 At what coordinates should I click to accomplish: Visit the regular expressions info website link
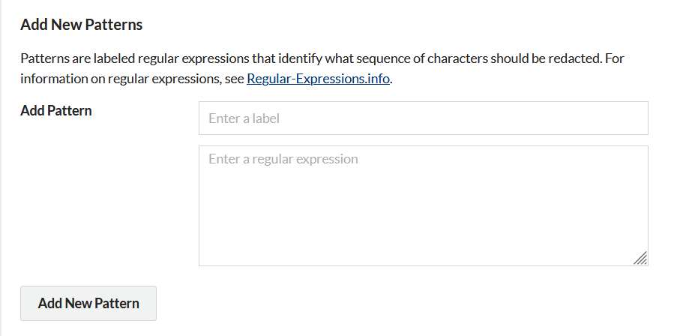[318, 79]
